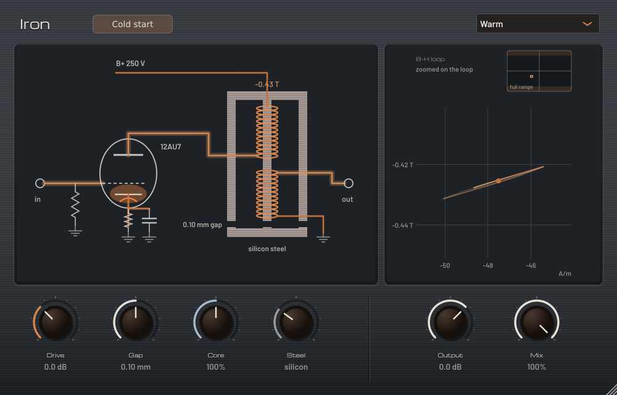Image resolution: width=617 pixels, height=395 pixels.
Task: Click the A/m unit label
Action: pos(565,273)
